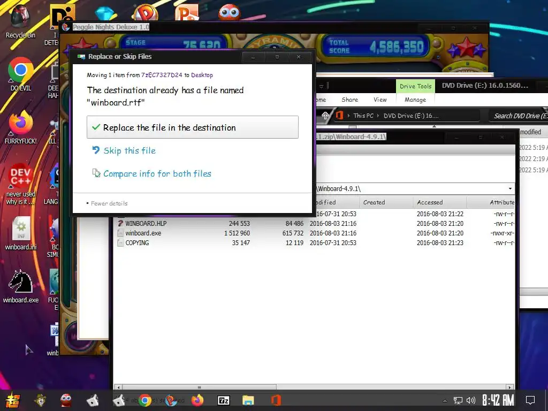Viewport: 548px width, 411px height.
Task: Click This PC in Explorer breadcrumb
Action: point(363,116)
